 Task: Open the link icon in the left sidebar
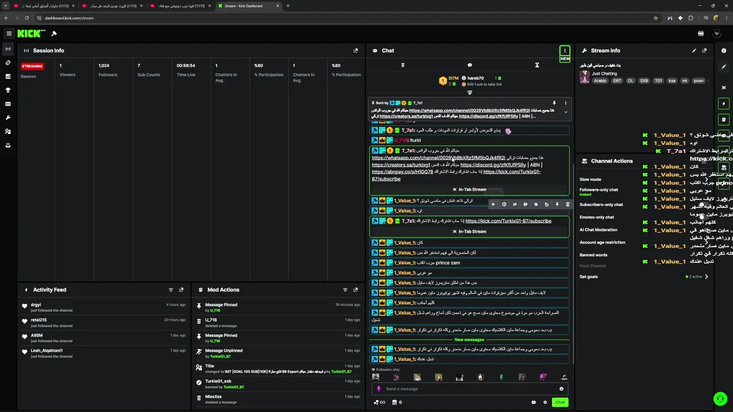[8, 63]
